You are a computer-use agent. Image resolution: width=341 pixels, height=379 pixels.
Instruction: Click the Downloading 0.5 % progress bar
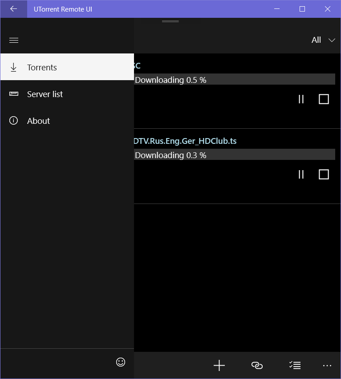point(235,80)
